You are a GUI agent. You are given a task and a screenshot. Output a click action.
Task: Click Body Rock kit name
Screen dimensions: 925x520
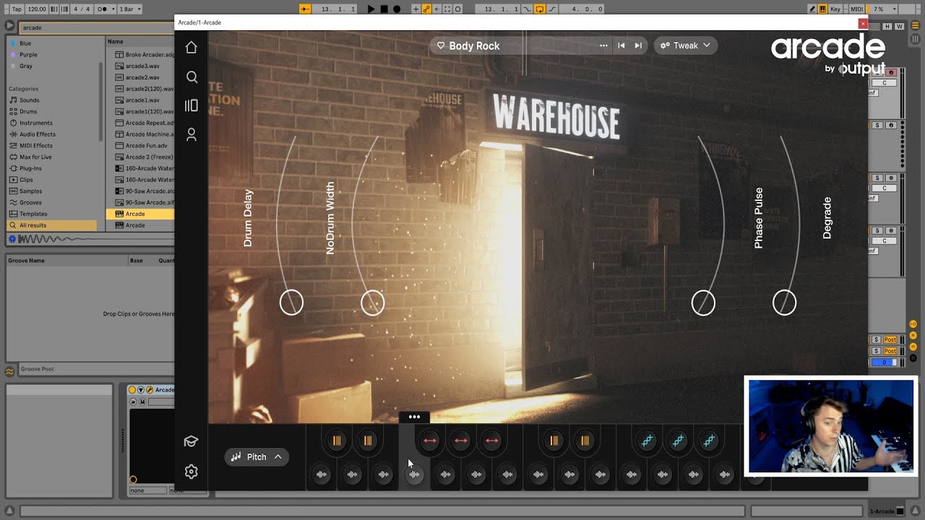click(x=474, y=45)
